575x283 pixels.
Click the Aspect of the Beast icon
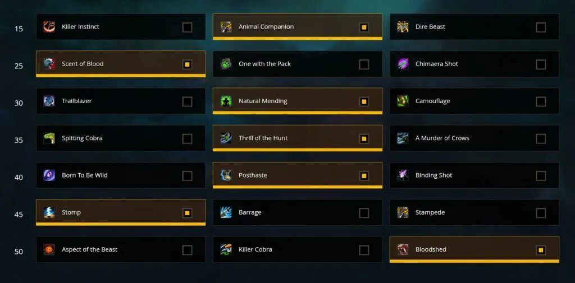49,249
